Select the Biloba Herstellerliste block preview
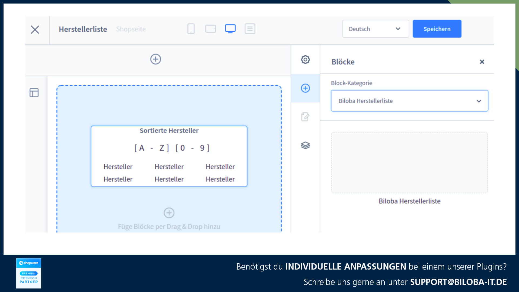Image resolution: width=519 pixels, height=292 pixels. [x=410, y=162]
